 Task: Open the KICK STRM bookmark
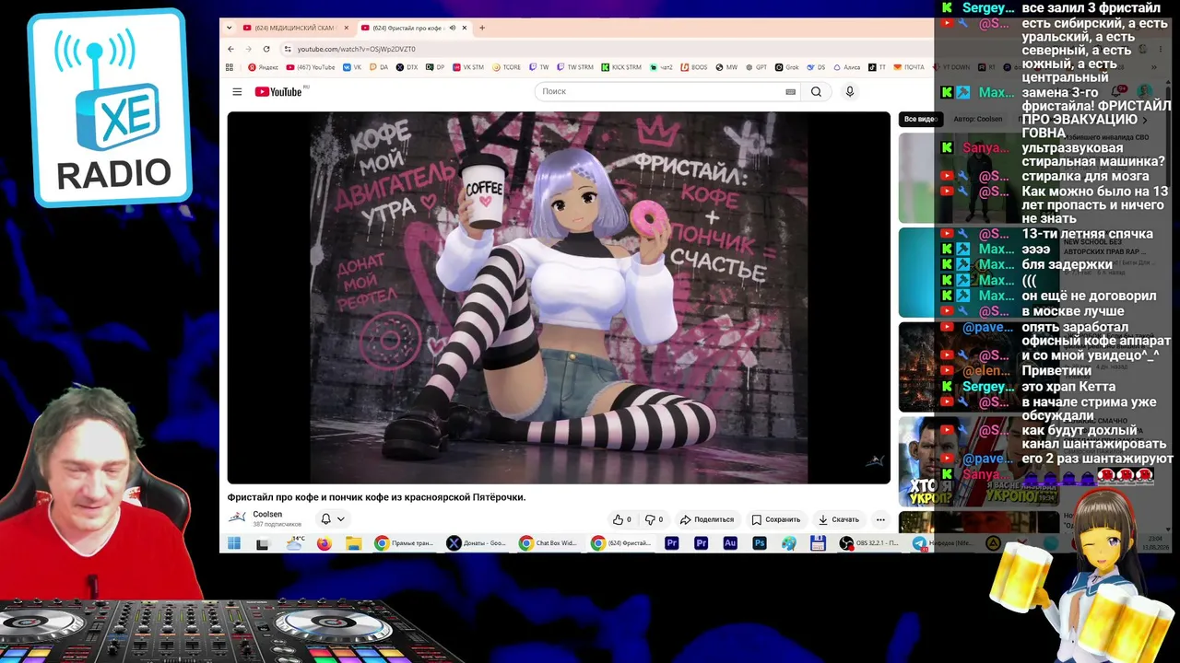(621, 67)
